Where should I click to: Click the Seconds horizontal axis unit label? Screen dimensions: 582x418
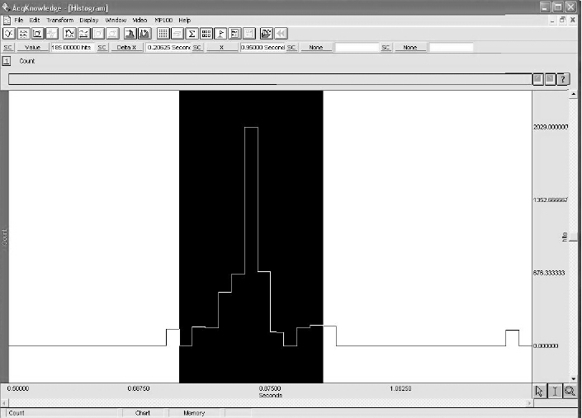point(271,396)
